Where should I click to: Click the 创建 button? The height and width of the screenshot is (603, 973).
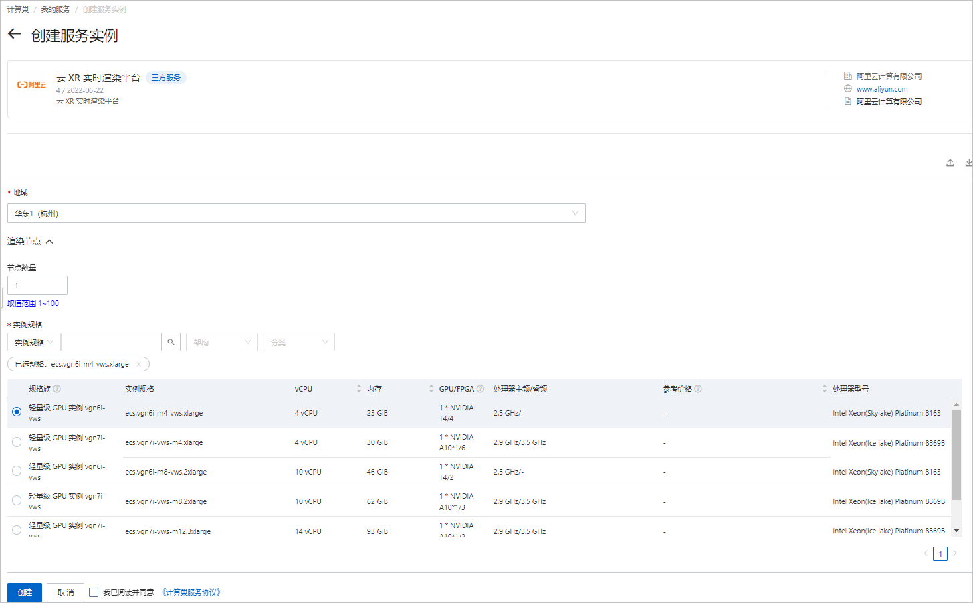(x=25, y=592)
